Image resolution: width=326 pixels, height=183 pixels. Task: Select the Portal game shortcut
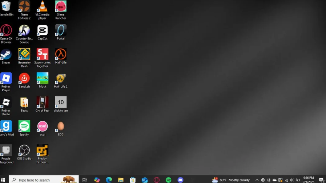coord(61,32)
